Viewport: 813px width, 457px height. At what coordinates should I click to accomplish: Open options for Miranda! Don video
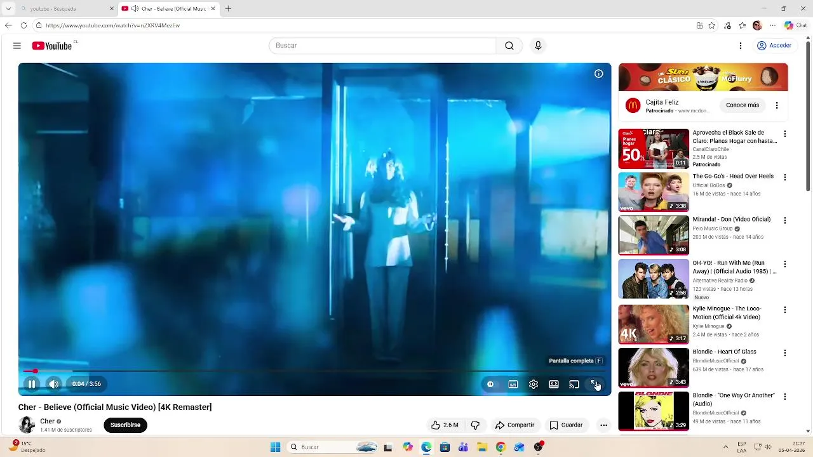point(785,220)
